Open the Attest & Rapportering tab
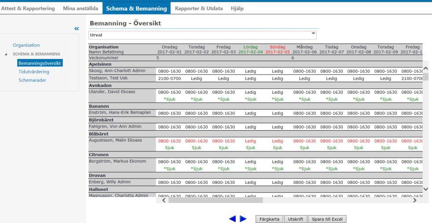432x223 pixels. tap(28, 8)
